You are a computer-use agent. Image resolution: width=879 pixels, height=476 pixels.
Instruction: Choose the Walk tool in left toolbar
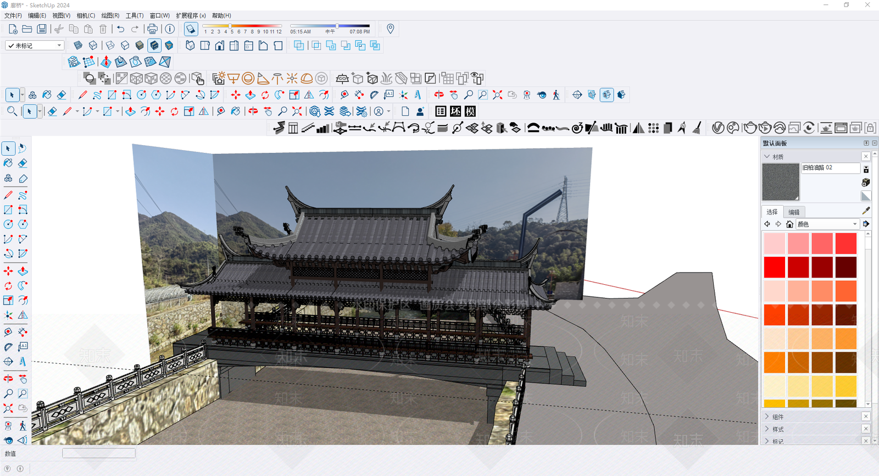click(x=23, y=425)
